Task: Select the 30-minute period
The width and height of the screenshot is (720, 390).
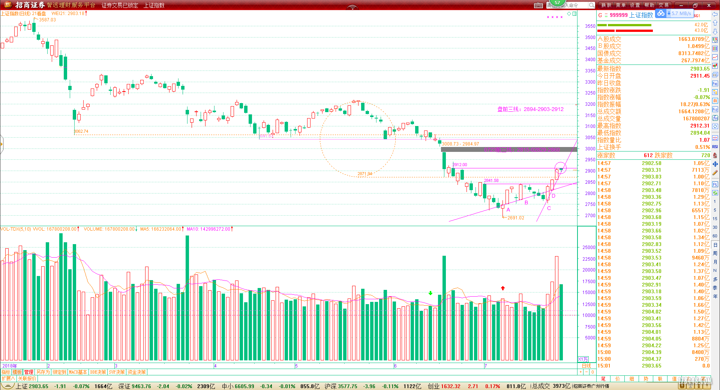Action: [x=715, y=227]
